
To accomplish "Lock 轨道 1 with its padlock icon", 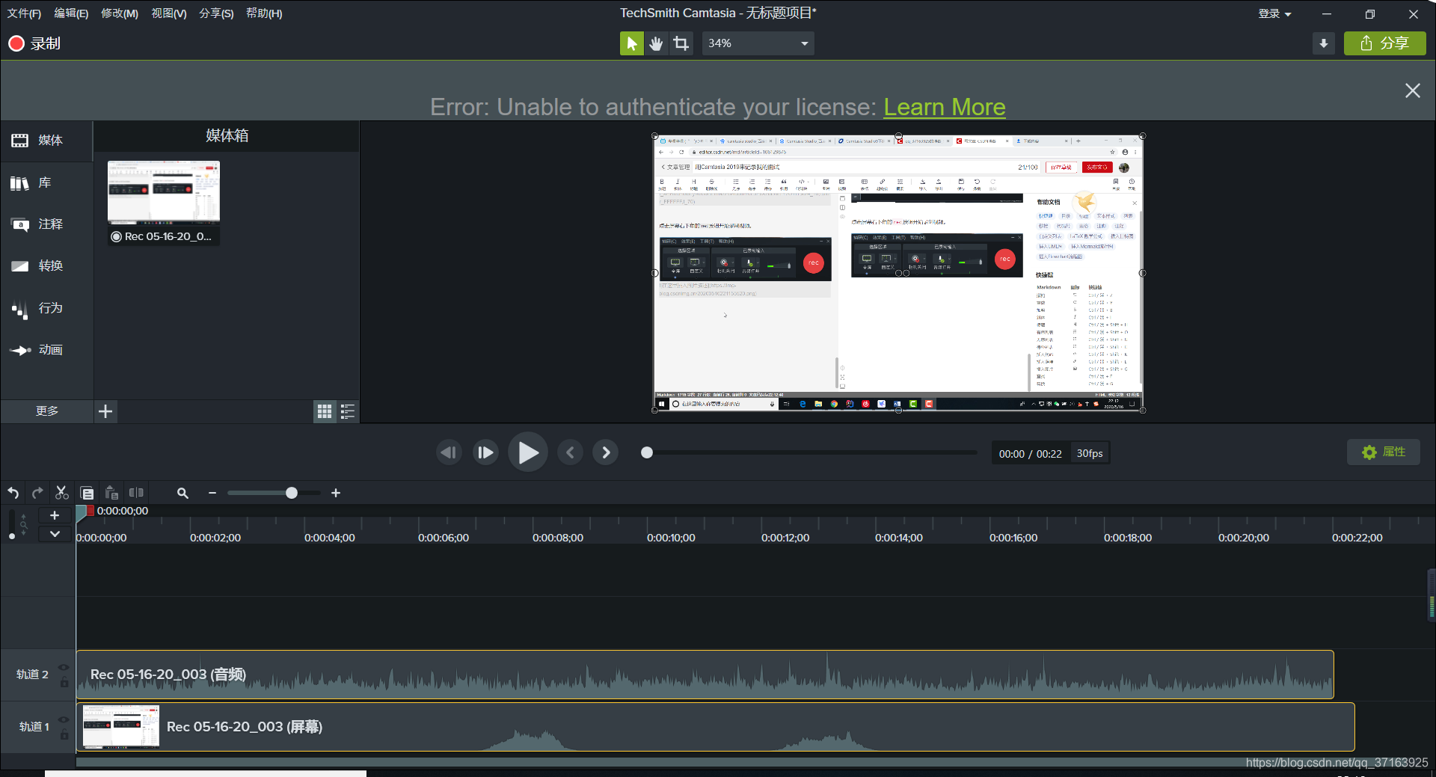I will click(x=64, y=735).
